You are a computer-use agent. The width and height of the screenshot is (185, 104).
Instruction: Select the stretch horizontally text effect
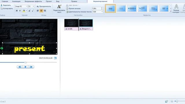coord(132,8)
